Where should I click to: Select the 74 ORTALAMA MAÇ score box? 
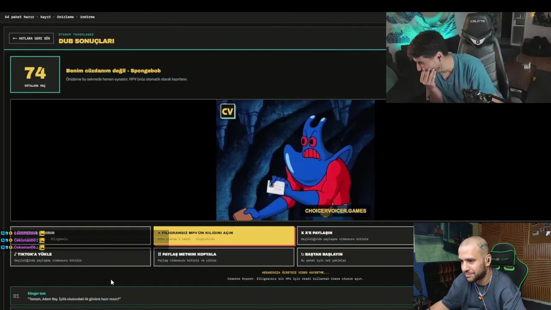pyautogui.click(x=35, y=74)
